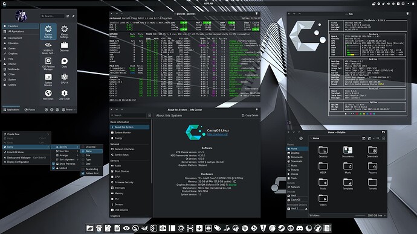Open the Desktop folder in Dolphin
417x234 pixels.
(x=323, y=152)
